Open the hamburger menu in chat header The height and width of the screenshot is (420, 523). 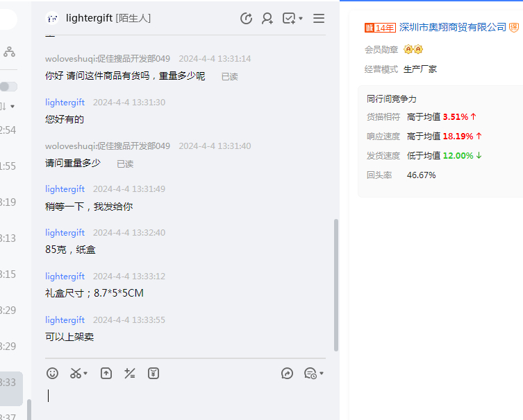(x=319, y=19)
